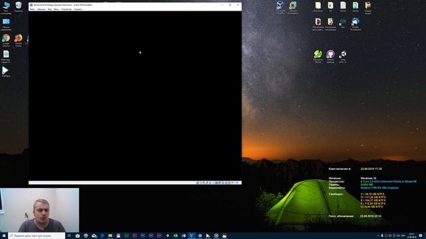Select the Mozilla Firefox desktop shortcut
Viewport: 426px width, 239px height.
(19, 40)
